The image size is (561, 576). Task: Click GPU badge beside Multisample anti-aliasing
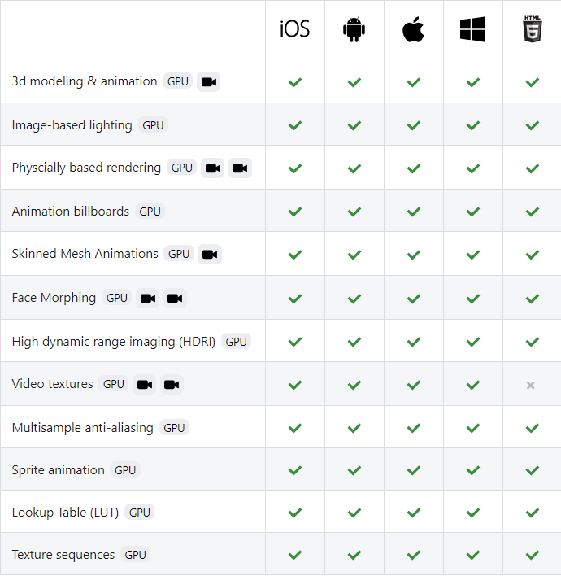click(x=174, y=428)
